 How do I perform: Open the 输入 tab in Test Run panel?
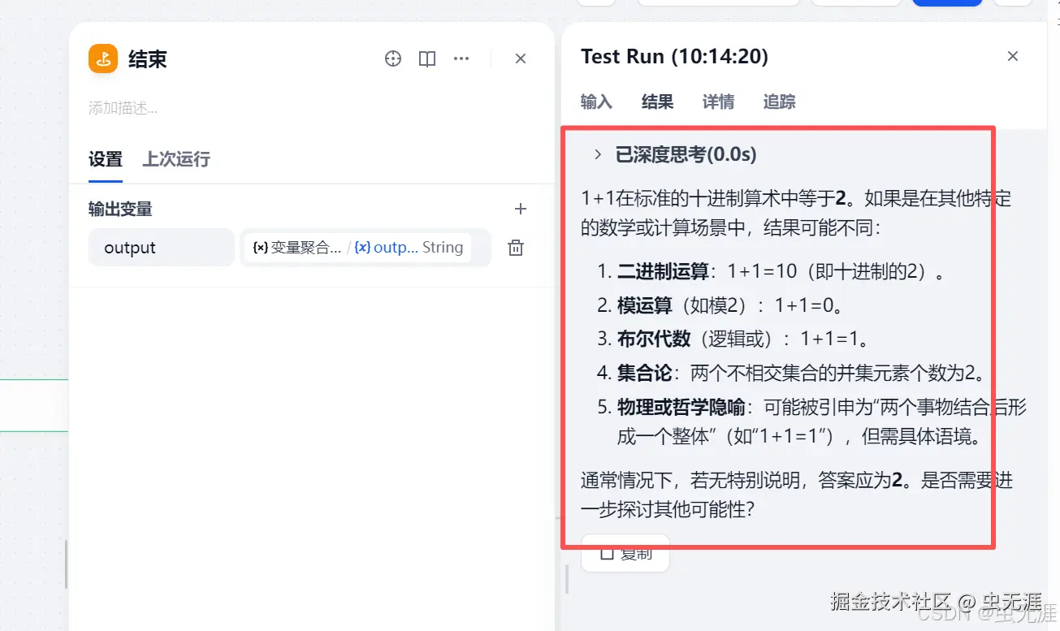597,102
